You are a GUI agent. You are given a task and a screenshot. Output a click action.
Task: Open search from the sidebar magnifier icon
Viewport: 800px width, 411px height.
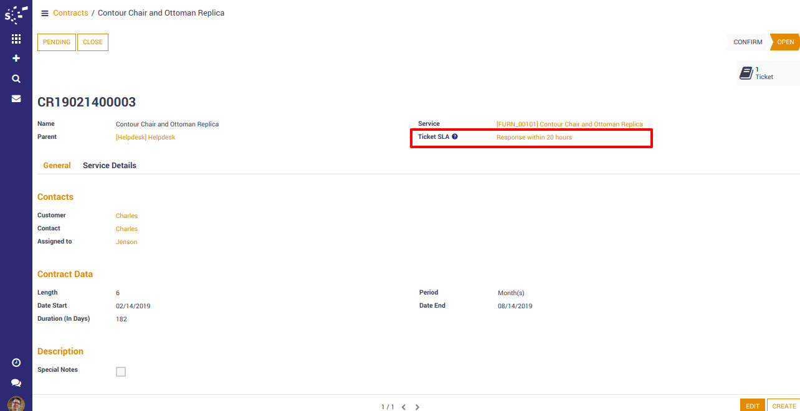point(16,79)
